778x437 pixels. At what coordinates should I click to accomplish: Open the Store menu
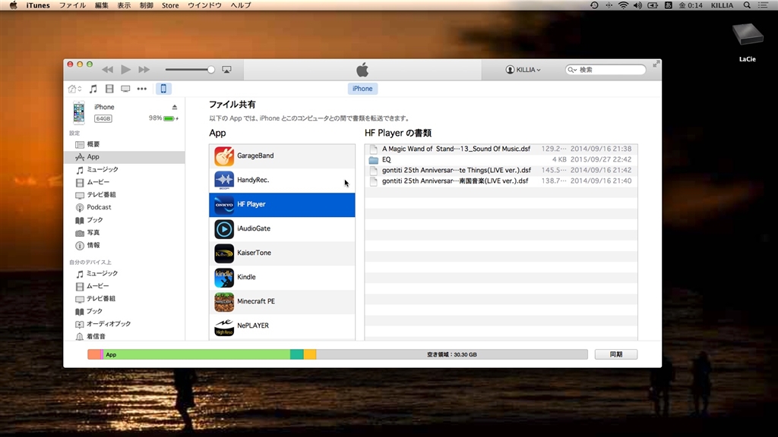coord(170,5)
